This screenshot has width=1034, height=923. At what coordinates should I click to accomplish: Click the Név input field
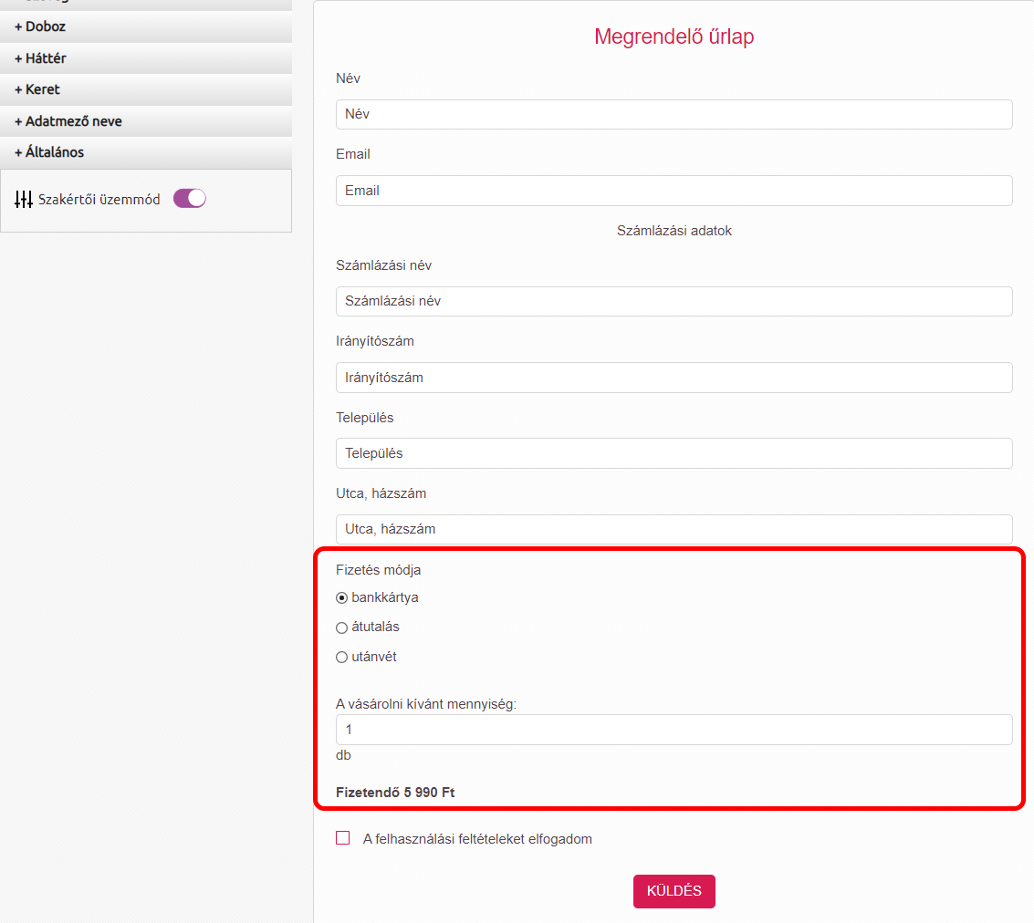(674, 115)
